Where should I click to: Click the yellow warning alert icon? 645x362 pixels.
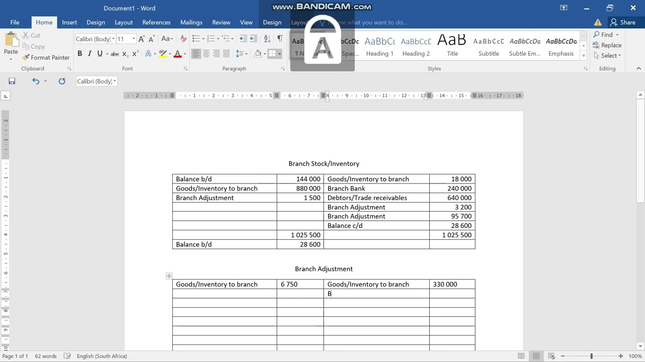(598, 22)
